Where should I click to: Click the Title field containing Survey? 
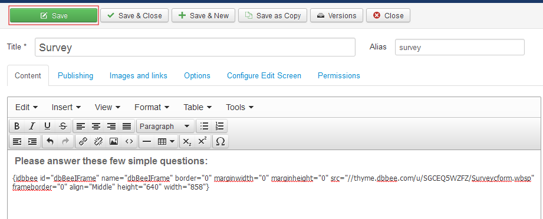pos(195,47)
